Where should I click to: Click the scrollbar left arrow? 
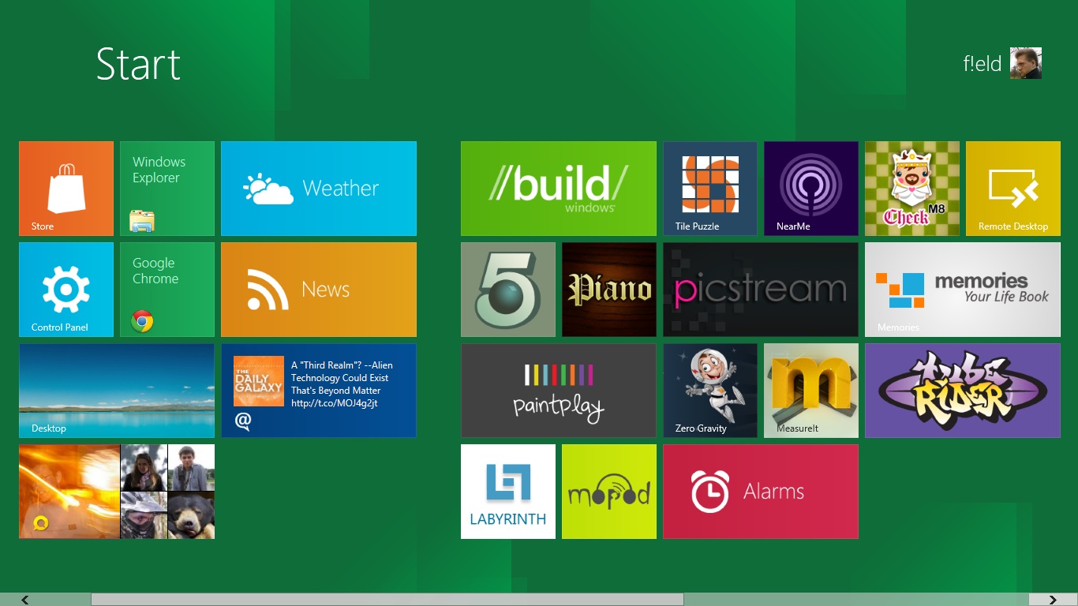[26, 600]
